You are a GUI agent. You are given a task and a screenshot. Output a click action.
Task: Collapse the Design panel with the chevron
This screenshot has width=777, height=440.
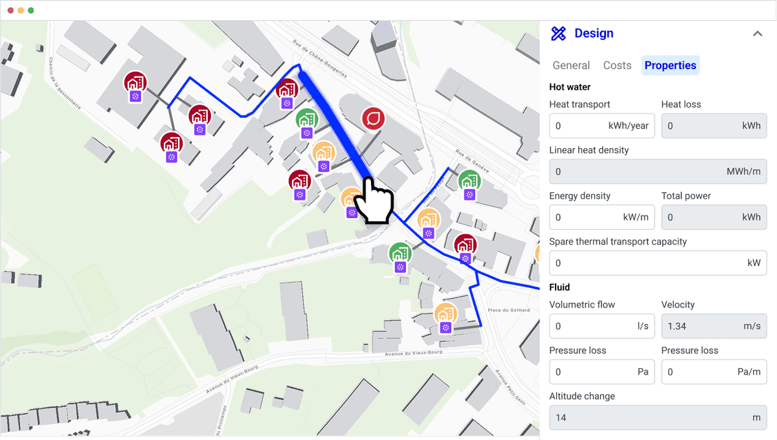pos(758,34)
